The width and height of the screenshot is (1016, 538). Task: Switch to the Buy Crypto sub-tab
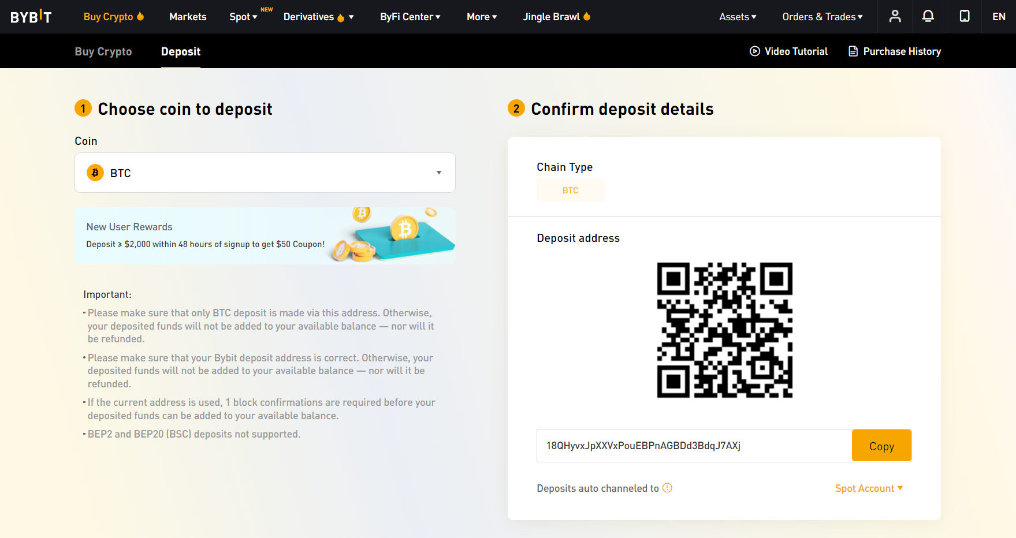[x=103, y=51]
